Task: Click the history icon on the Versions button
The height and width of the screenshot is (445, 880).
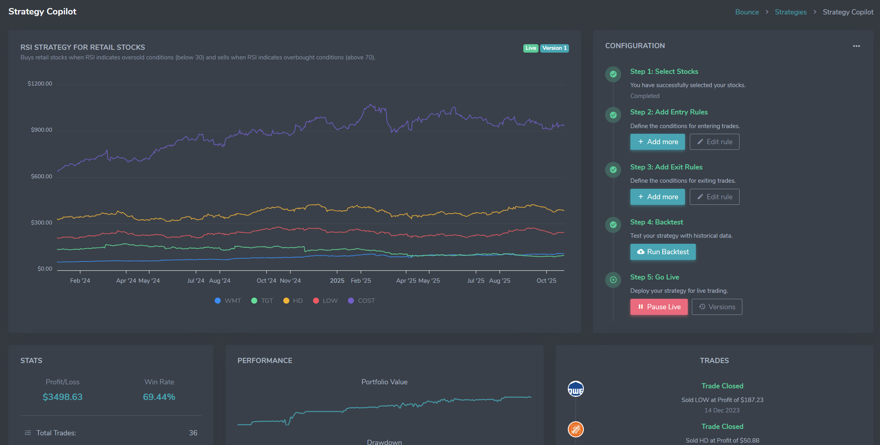Action: click(702, 306)
